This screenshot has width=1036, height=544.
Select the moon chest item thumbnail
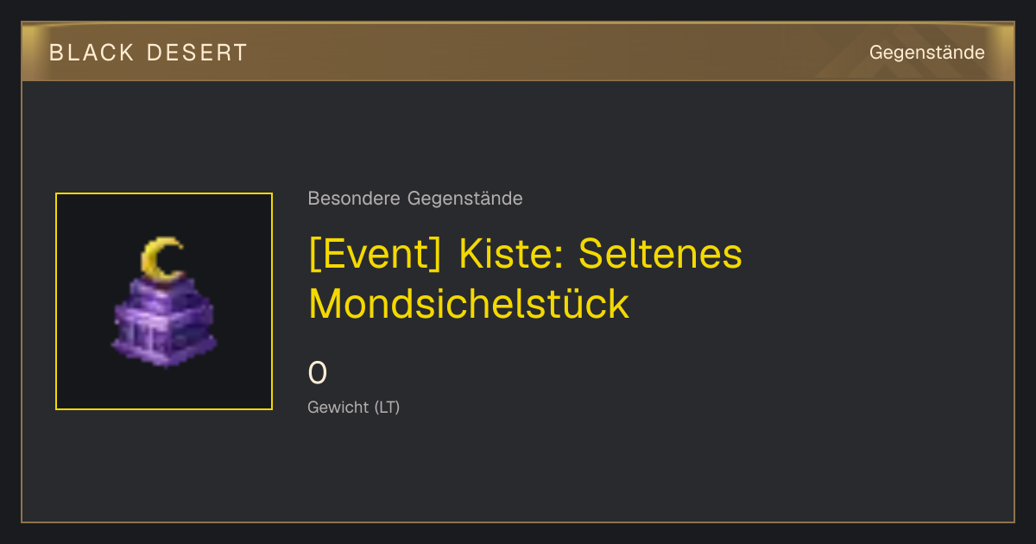coord(164,301)
